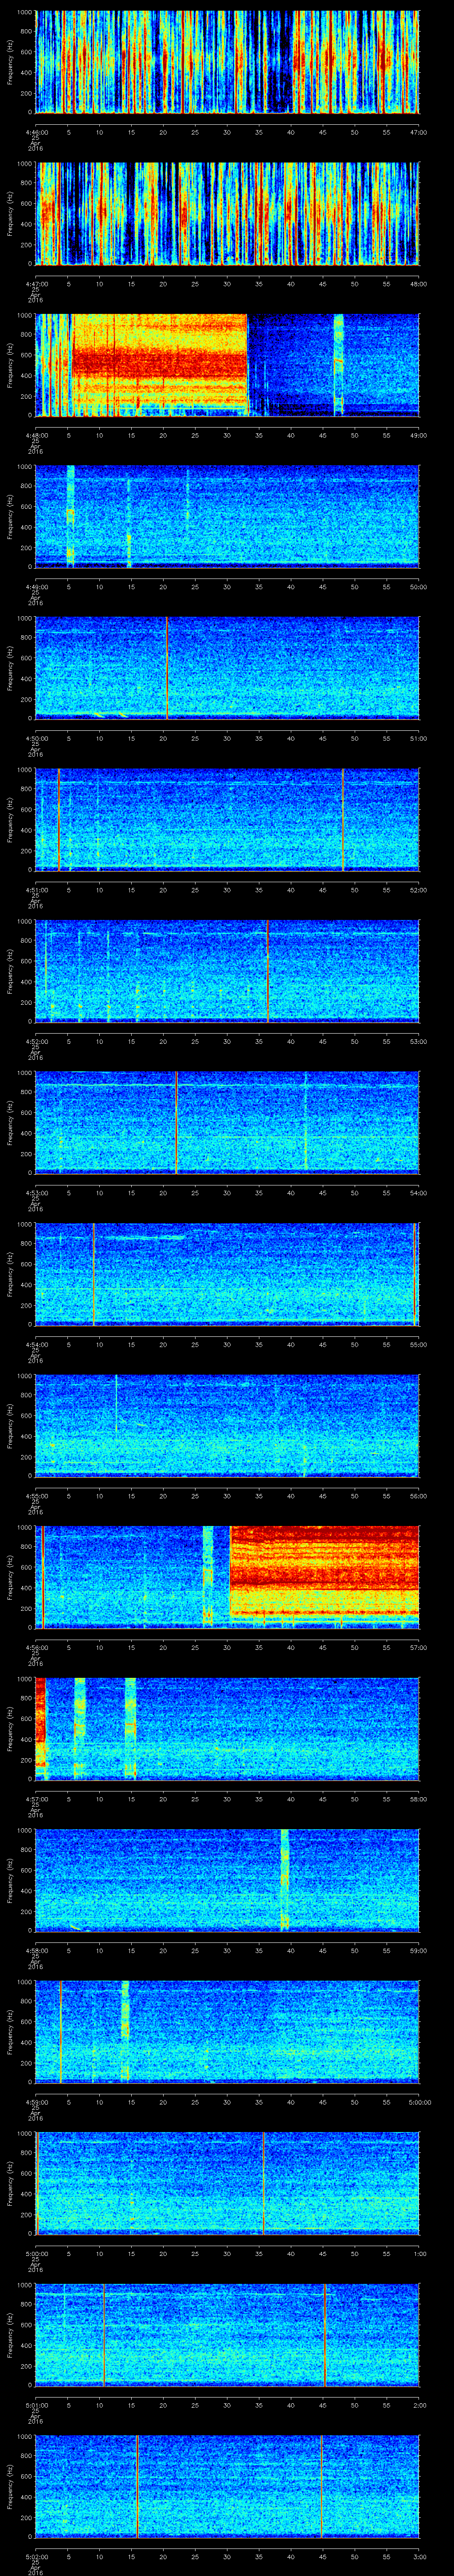Click the red vertical spike in the 4:53:00 panel
Image resolution: width=454 pixels, height=2576 pixels.
[x=176, y=1122]
